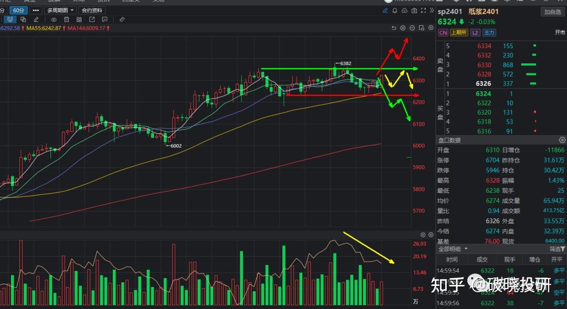Screen dimensions: 567x309
Task: Click contract code sp2401
Action: pos(450,12)
